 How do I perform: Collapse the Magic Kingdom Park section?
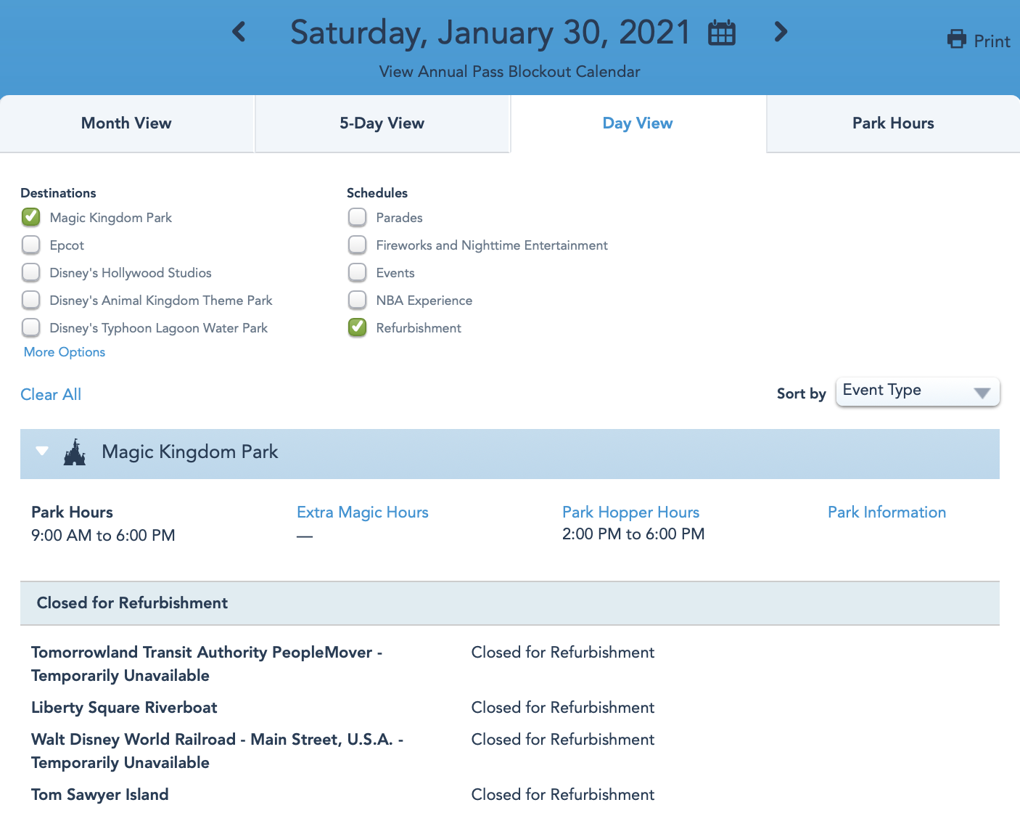42,452
